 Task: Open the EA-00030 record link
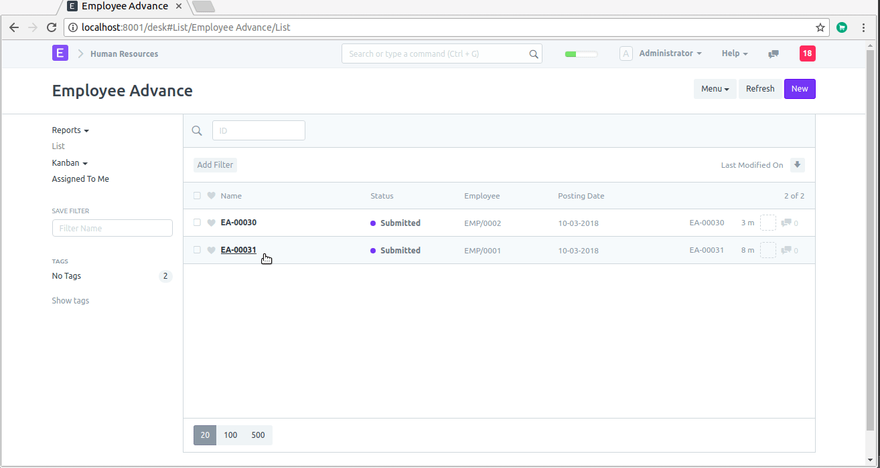[238, 223]
